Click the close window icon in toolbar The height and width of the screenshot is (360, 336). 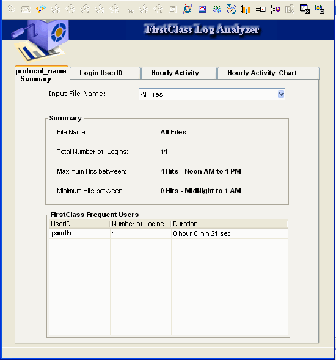click(x=305, y=9)
